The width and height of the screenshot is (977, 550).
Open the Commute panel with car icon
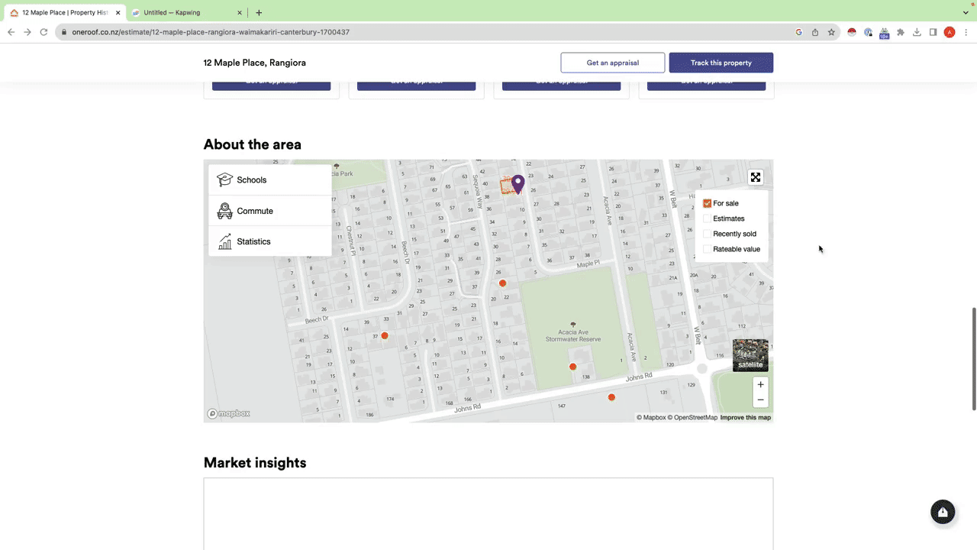(270, 211)
